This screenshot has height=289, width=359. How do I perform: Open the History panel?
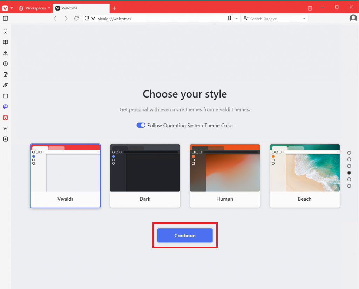point(6,64)
